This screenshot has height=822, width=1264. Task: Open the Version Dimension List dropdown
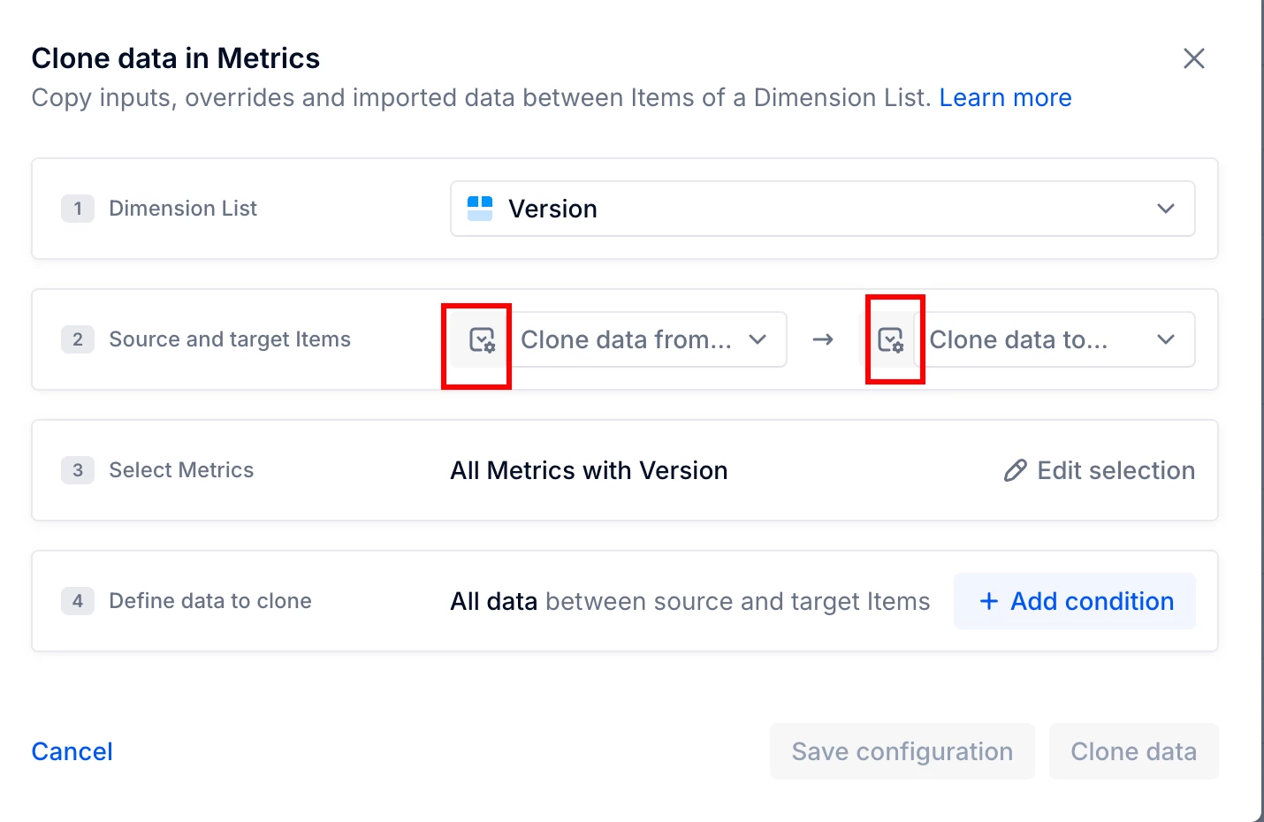[x=822, y=209]
